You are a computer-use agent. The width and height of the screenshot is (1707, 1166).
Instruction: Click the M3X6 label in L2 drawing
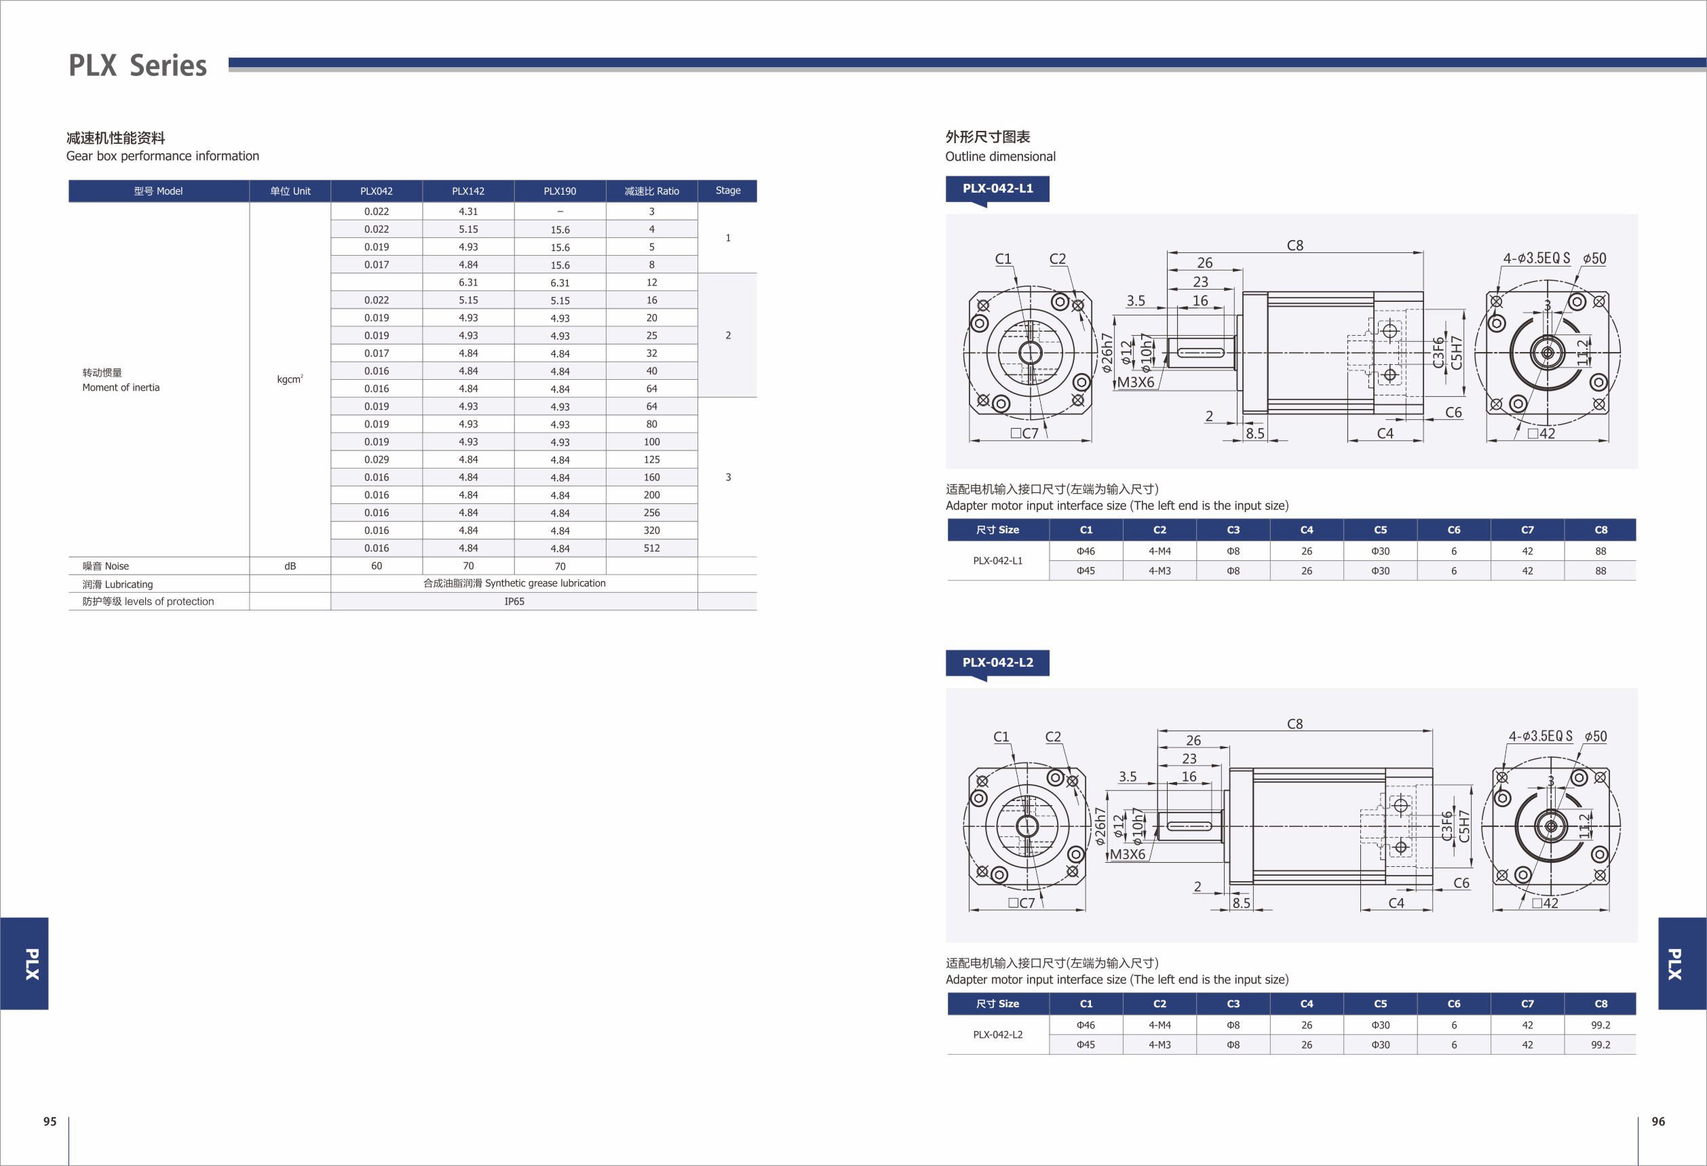coord(1127,854)
